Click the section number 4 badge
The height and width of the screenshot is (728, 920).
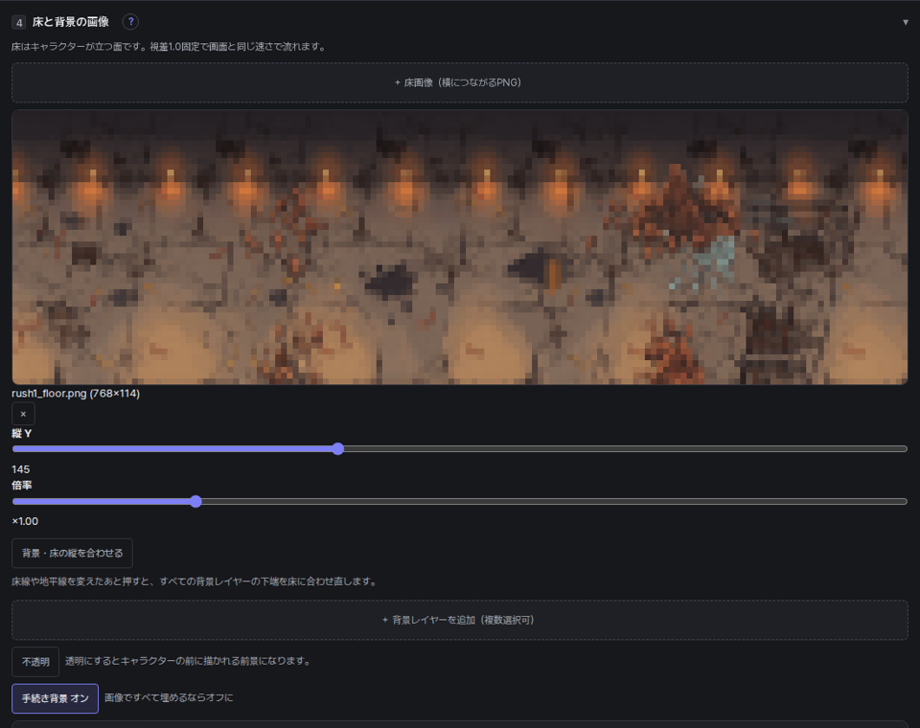tap(19, 22)
